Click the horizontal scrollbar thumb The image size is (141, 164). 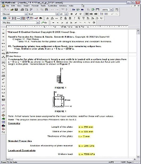click(x=11, y=159)
